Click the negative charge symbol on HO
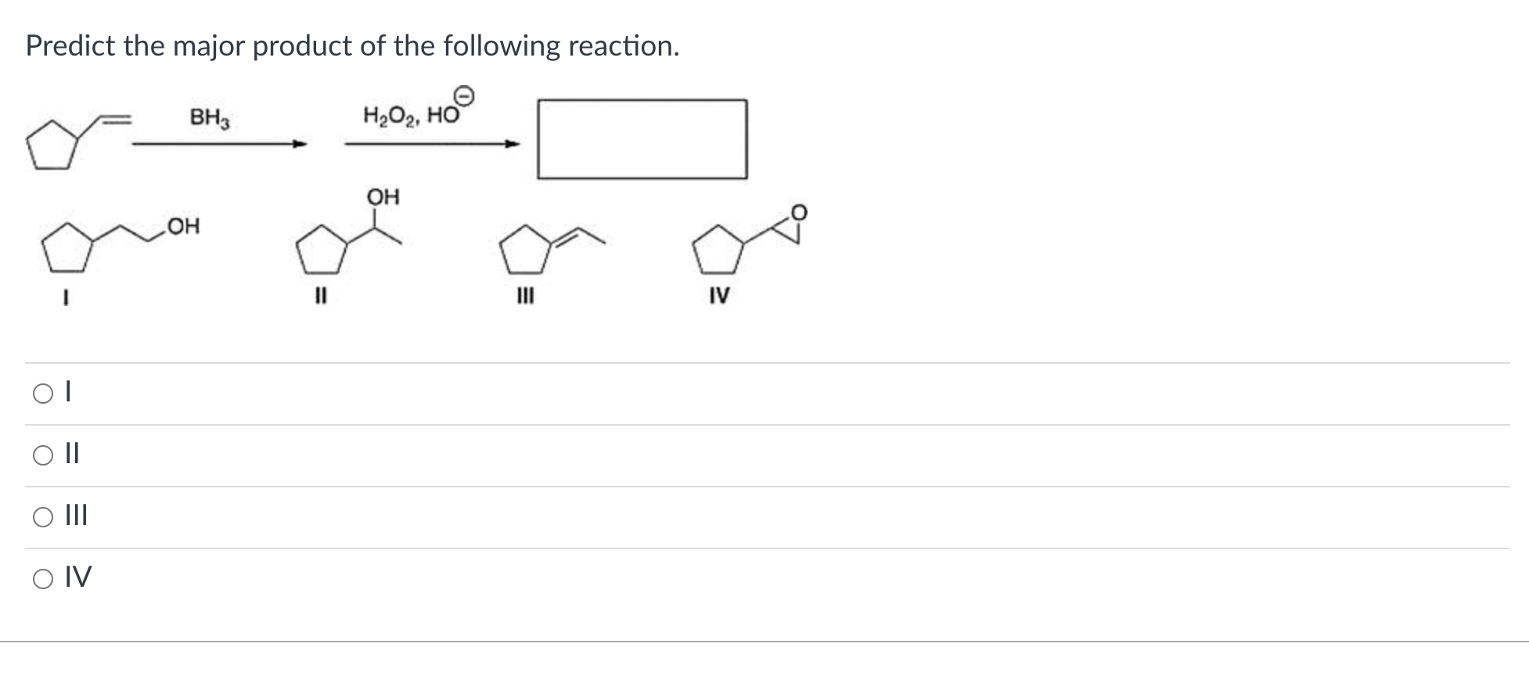Screen dimensions: 1529x676 [x=465, y=95]
